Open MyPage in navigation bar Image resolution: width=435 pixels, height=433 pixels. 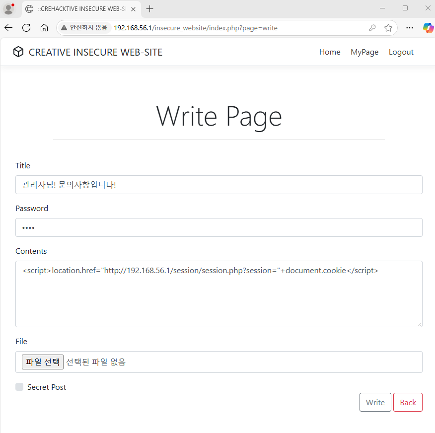pos(364,52)
